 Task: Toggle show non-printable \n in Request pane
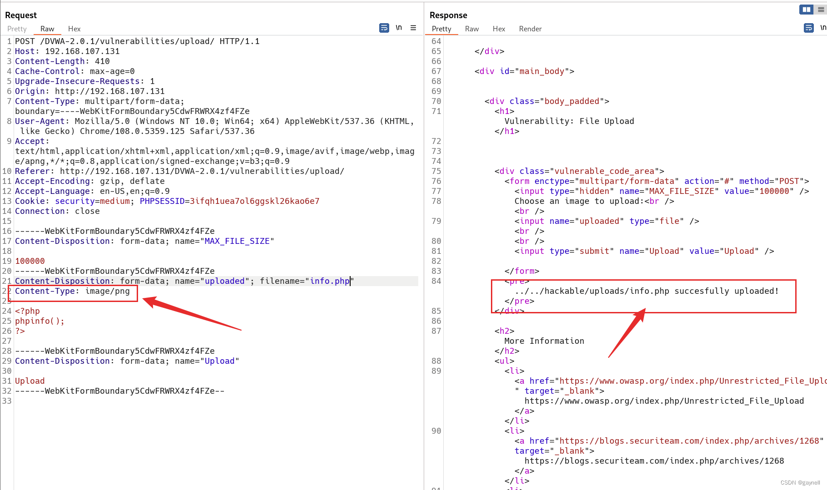click(399, 28)
